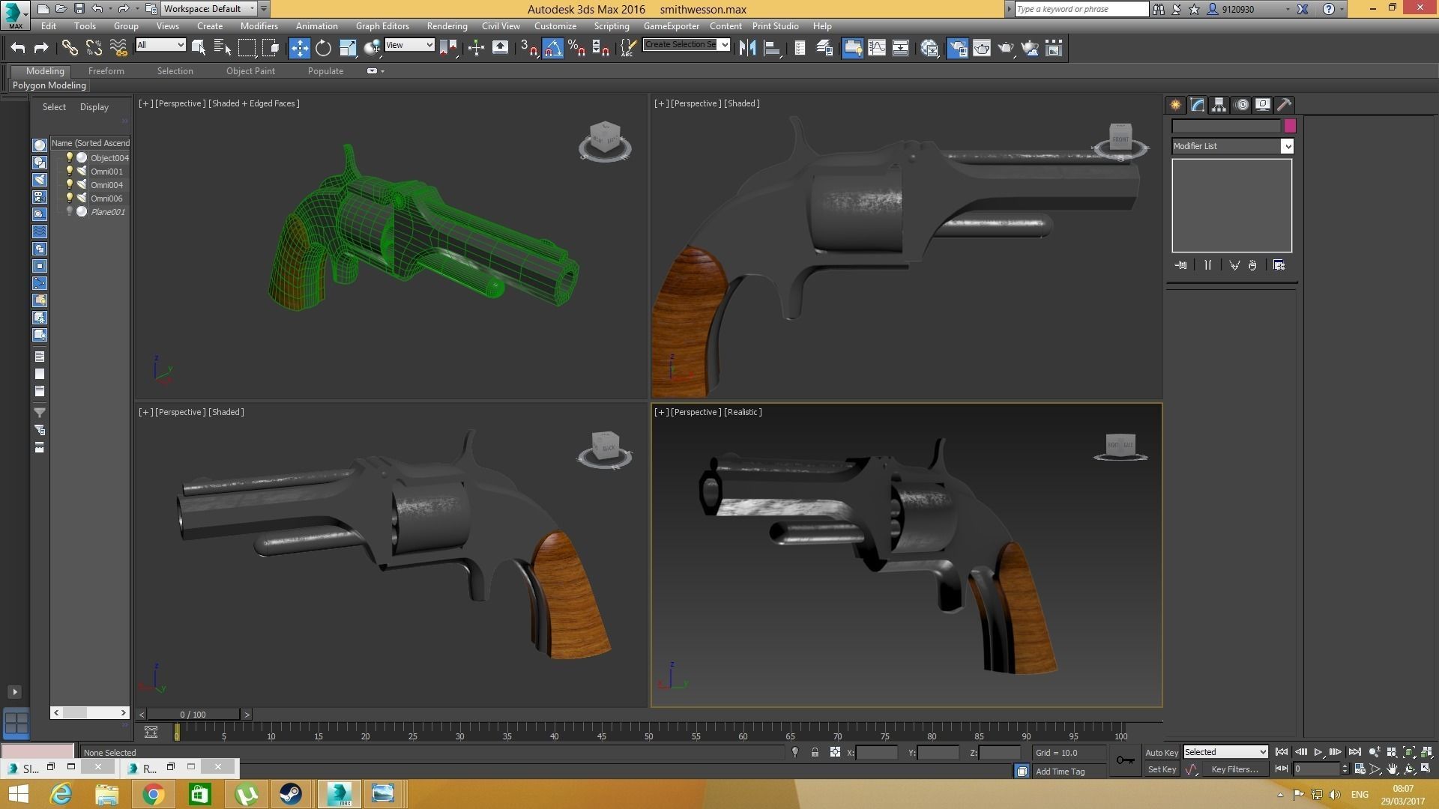Open Render Setup teapot icon
1439x809 pixels.
(957, 48)
